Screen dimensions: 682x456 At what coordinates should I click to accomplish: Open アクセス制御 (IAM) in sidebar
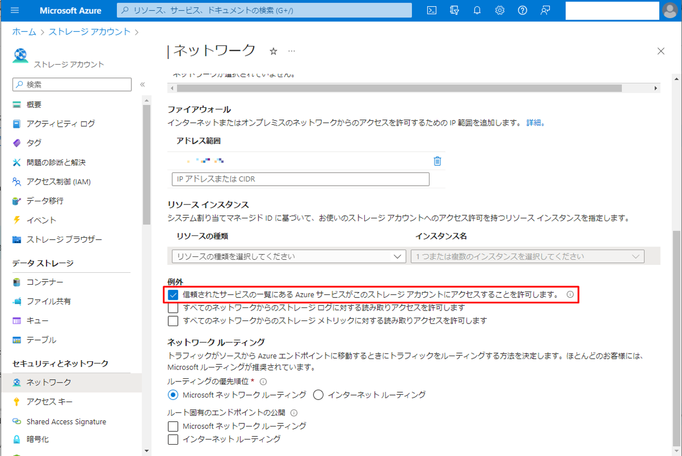(58, 182)
